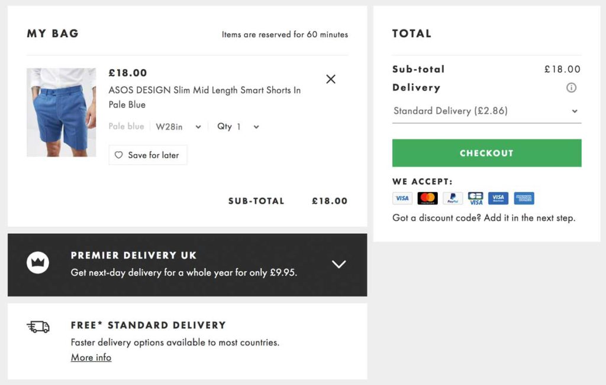Click the Premier Delivery crown icon
Viewport: 606px width, 385px height.
coord(38,263)
